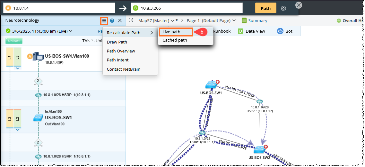The height and width of the screenshot is (167, 365).
Task: Click the fit-to-screen expand map icon
Action: tap(131, 20)
